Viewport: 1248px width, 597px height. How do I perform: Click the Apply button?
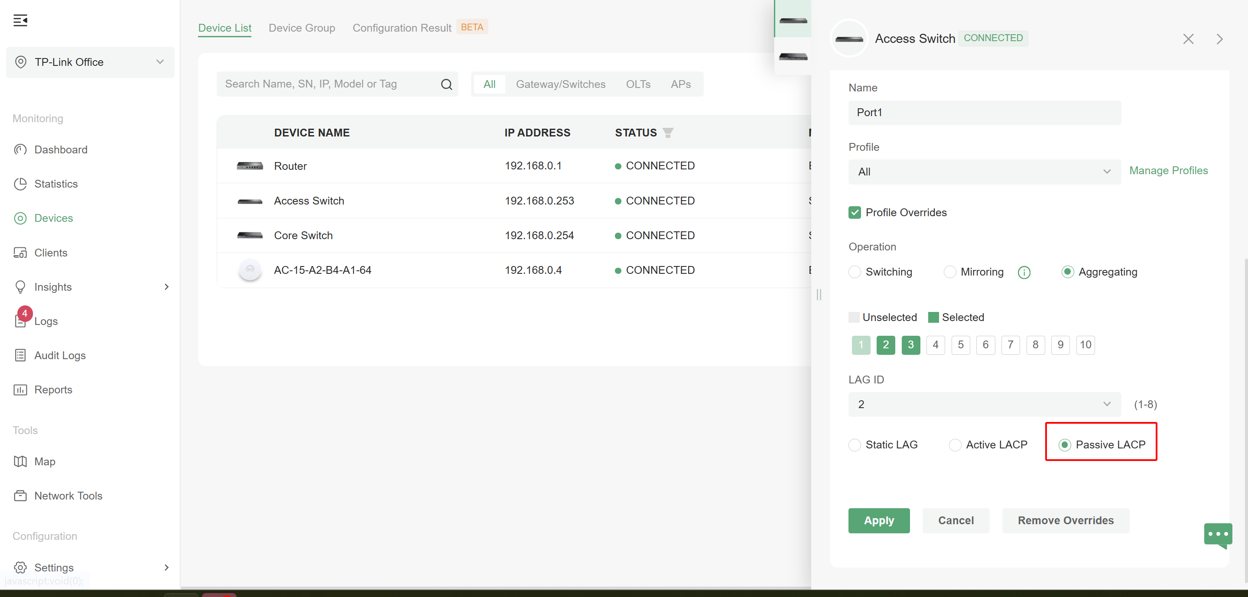tap(879, 520)
